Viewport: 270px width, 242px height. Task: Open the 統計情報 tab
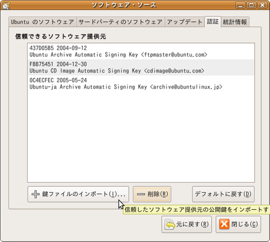coord(235,22)
